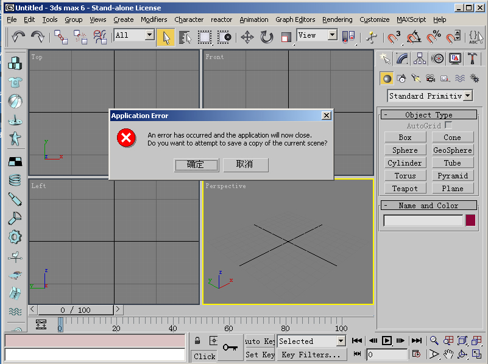Select the Space Warps category icon
The width and height of the screenshot is (488, 364).
pos(460,79)
